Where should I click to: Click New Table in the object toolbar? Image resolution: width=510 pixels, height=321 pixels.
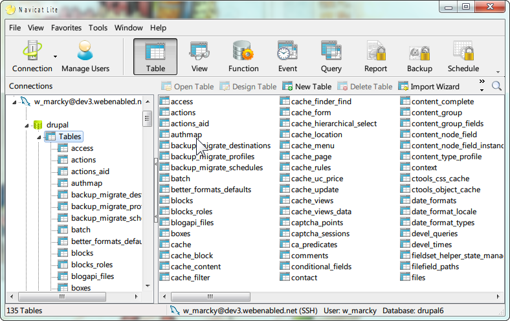coord(307,87)
